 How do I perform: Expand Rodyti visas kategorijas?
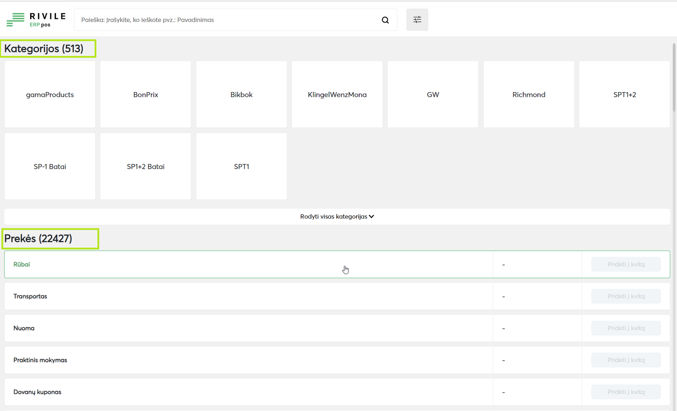click(x=337, y=217)
